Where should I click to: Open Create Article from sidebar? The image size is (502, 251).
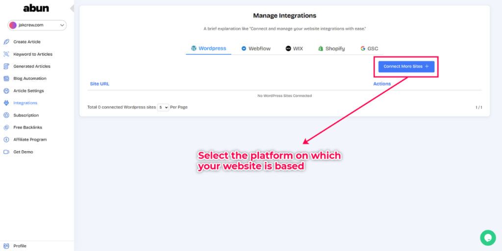coord(27,42)
